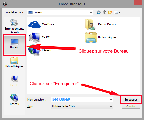Viewport: 144px width, 120px height.
Task: Open Bibliothèques in the file list
Action: coord(101,37)
